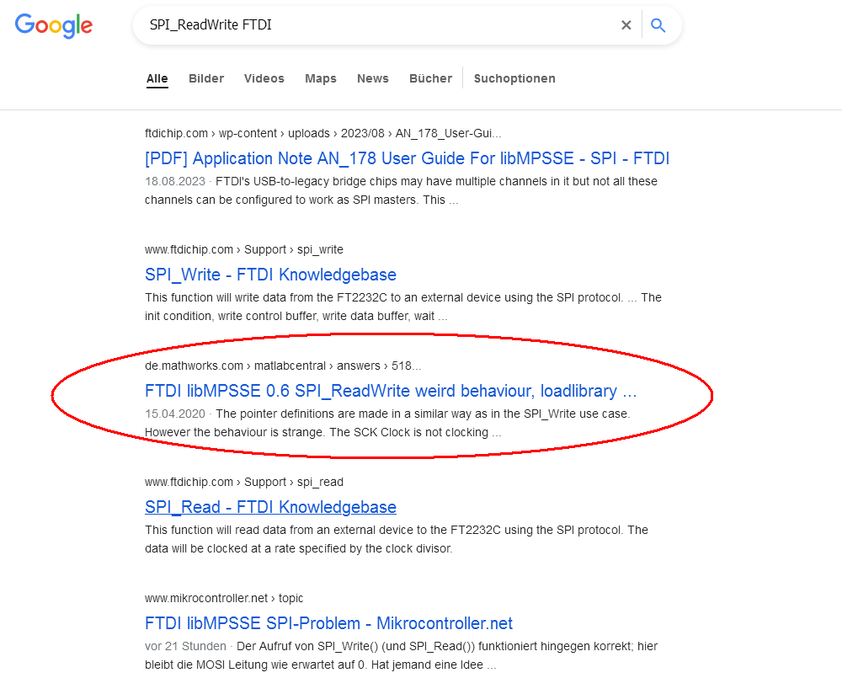Click the blue magnifier search icon
This screenshot has width=842, height=678.
658,25
